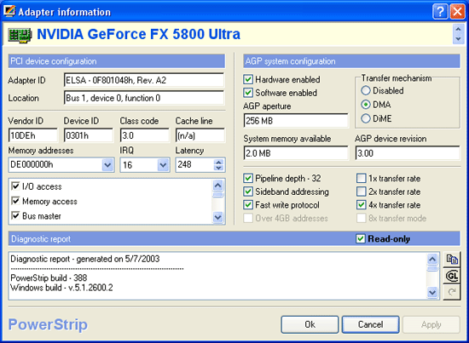This screenshot has height=343, width=469.
Task: Disable Fast write protocol
Action: [x=248, y=205]
